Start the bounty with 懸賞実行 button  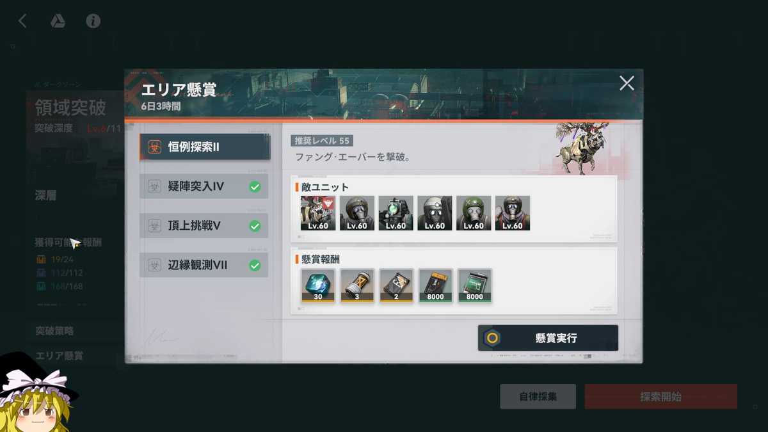click(548, 338)
